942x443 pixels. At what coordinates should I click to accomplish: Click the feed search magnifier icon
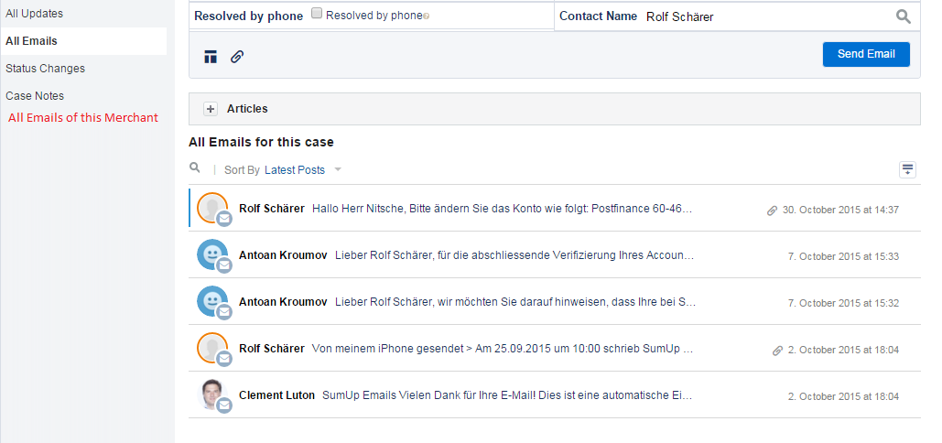[x=194, y=168]
